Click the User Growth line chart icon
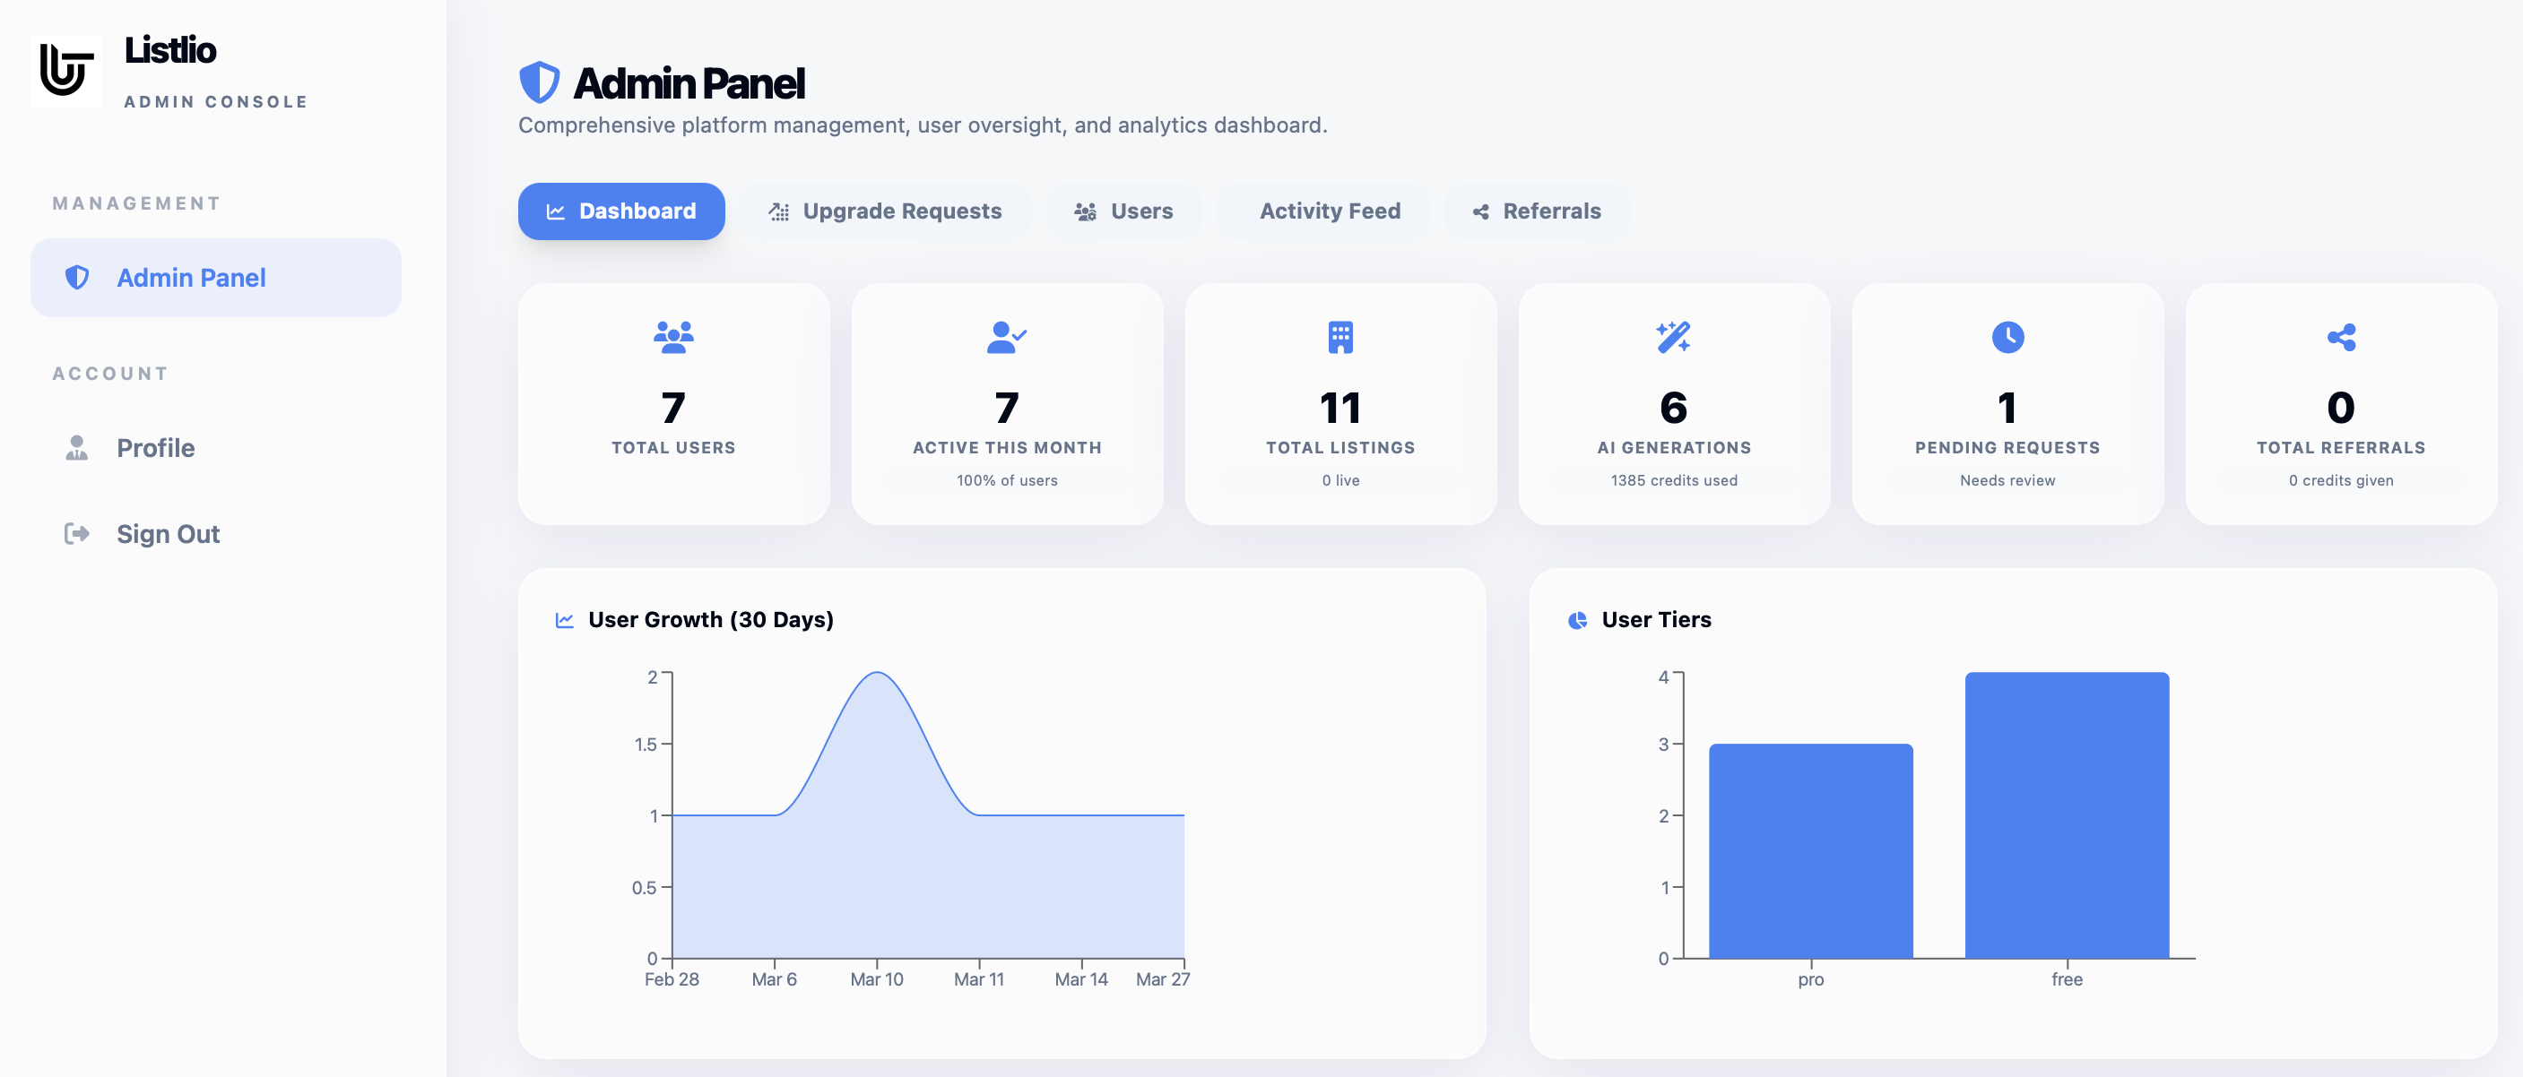The width and height of the screenshot is (2523, 1077). coord(564,620)
